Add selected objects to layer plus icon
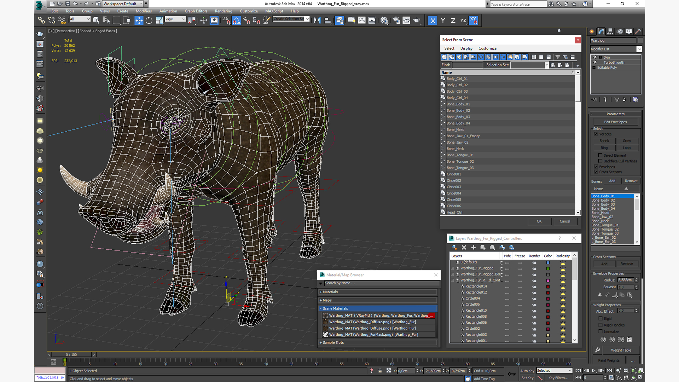The width and height of the screenshot is (679, 382). 474,248
